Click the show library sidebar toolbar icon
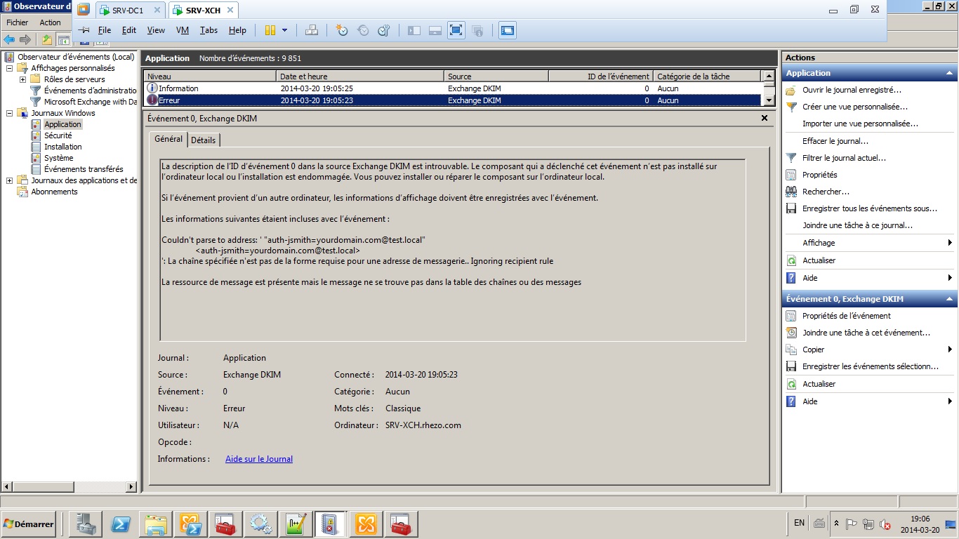 coord(414,30)
